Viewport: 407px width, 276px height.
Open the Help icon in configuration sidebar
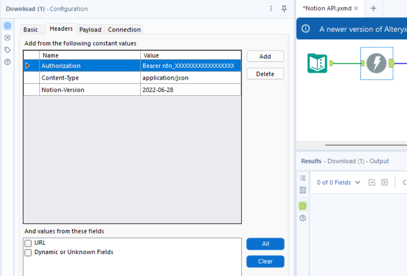(x=7, y=62)
